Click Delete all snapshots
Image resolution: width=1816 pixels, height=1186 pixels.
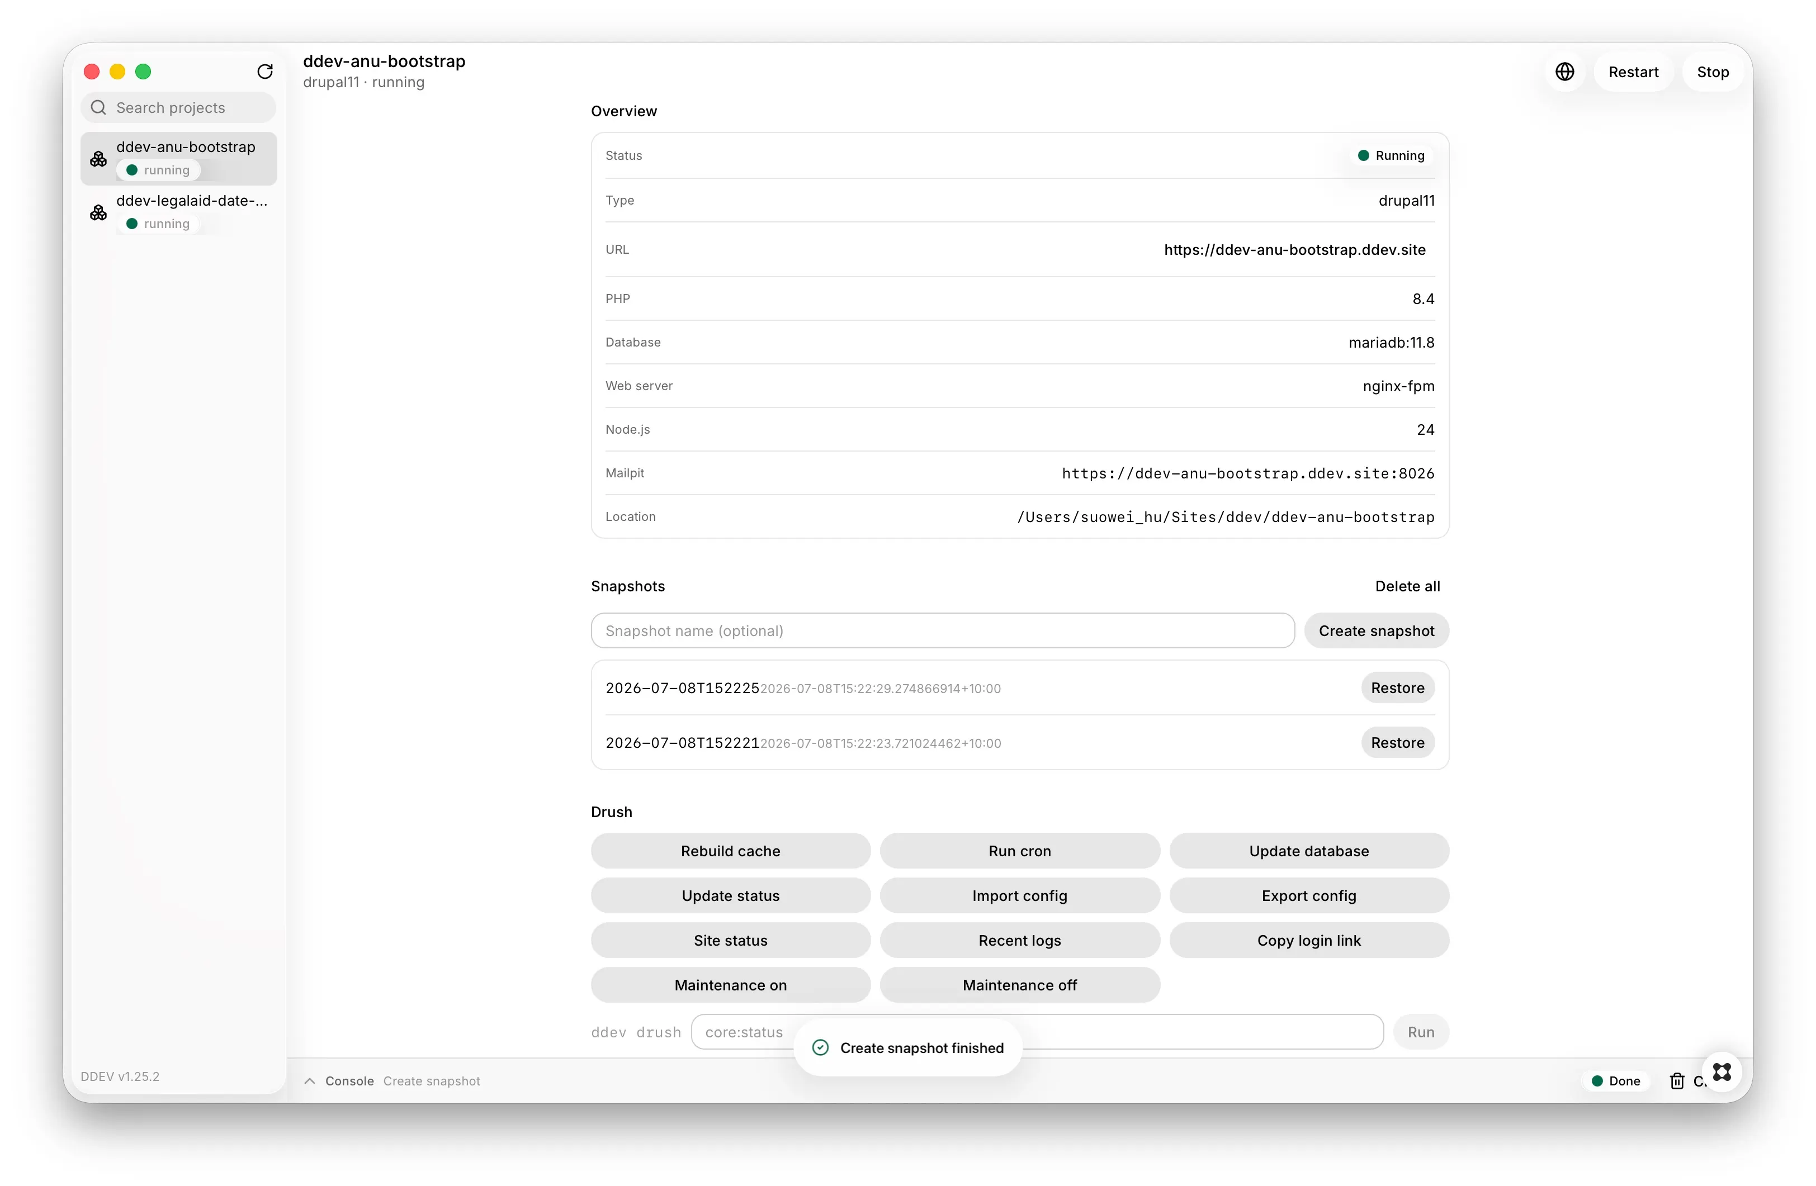(1407, 586)
